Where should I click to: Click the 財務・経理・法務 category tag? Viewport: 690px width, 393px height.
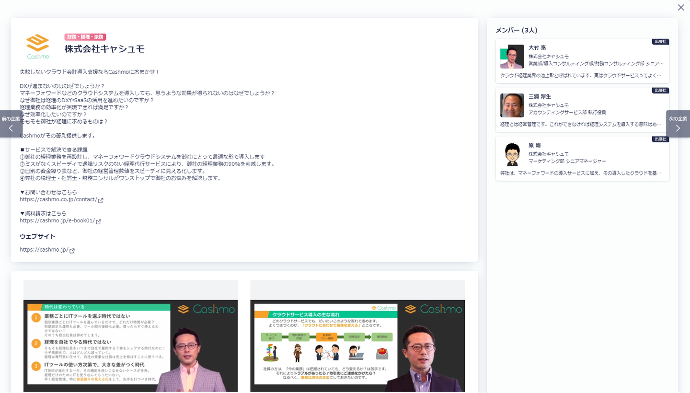coord(85,37)
